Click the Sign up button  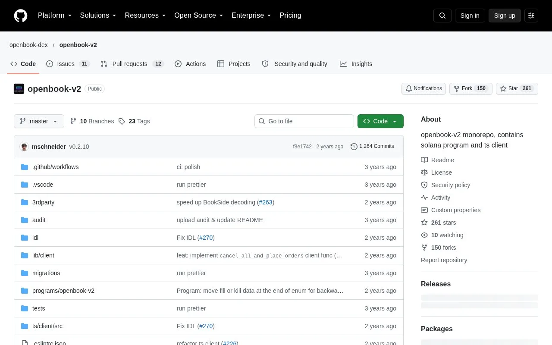point(505,16)
